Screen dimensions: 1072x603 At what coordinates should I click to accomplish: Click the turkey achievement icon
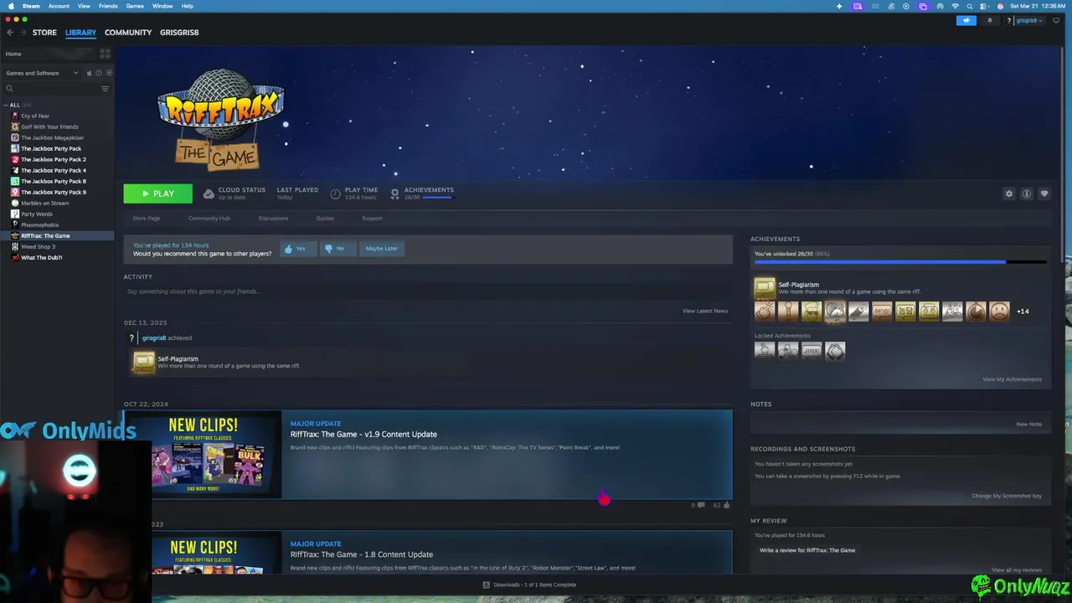point(835,312)
